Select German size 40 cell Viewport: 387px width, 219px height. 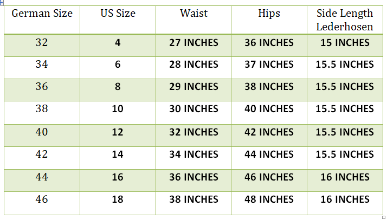[x=42, y=132]
